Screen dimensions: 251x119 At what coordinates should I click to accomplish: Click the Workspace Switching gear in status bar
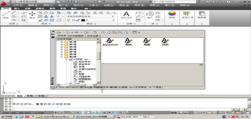tap(221, 113)
